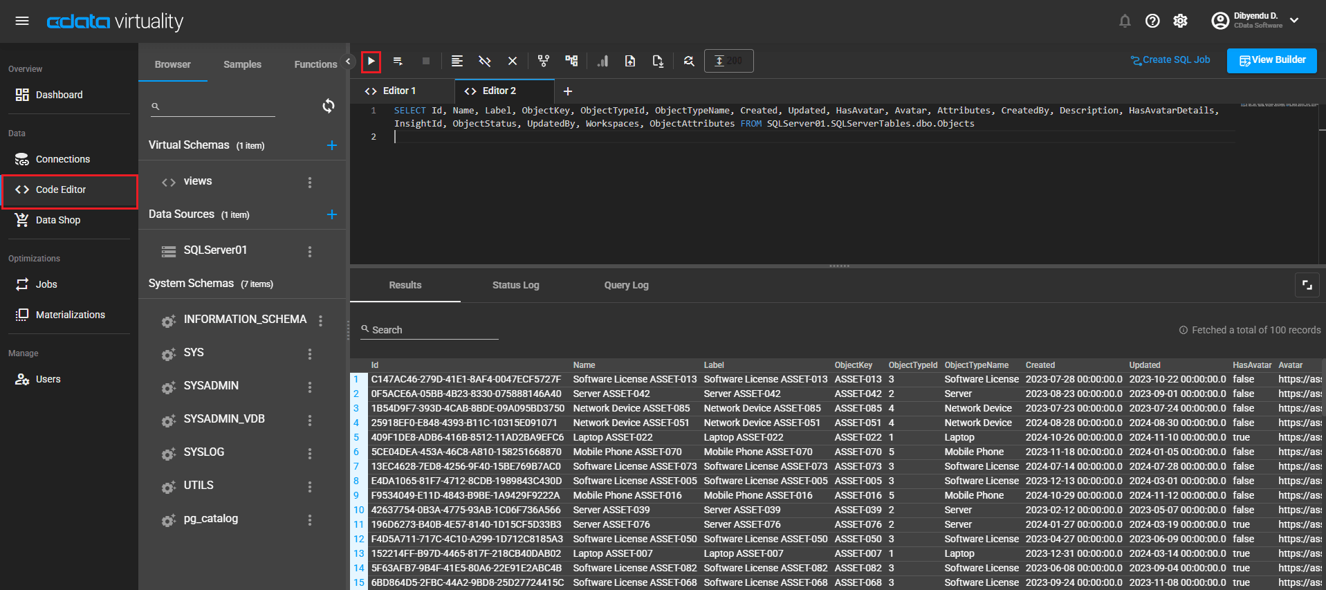Open settings gear in the header
This screenshot has height=590, width=1326.
point(1181,21)
